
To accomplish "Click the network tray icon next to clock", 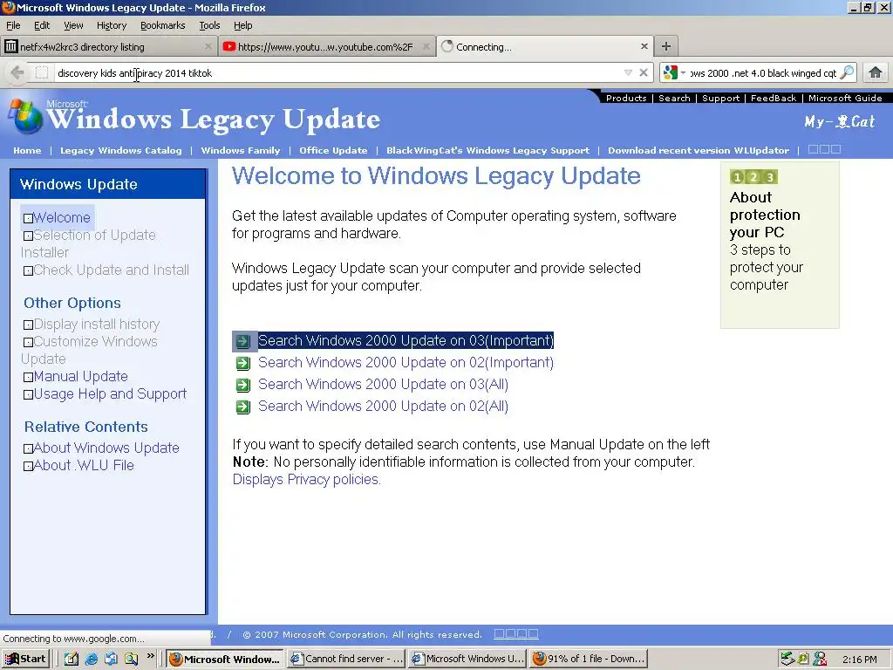I will pos(820,659).
